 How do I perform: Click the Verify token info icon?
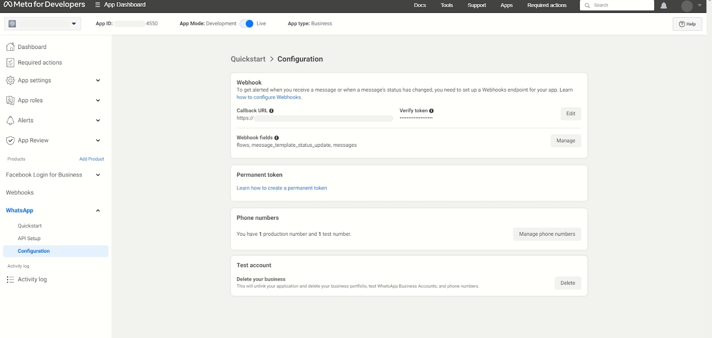click(x=431, y=111)
